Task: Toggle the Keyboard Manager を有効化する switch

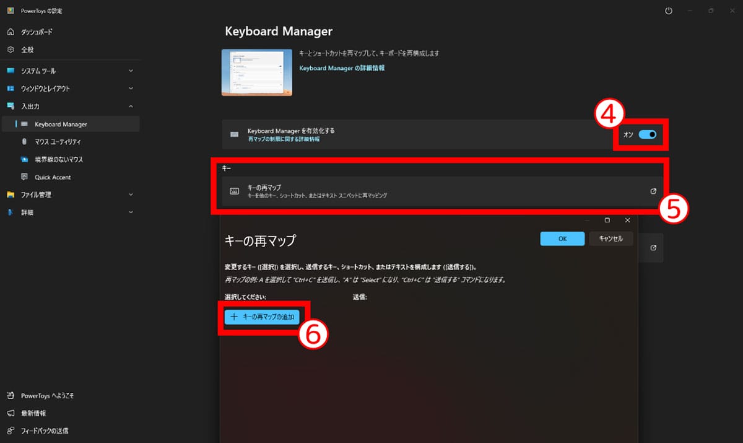Action: 648,134
